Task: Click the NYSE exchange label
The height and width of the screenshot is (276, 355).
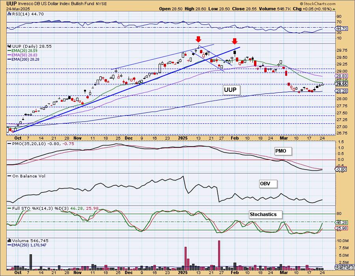Action: coord(102,4)
